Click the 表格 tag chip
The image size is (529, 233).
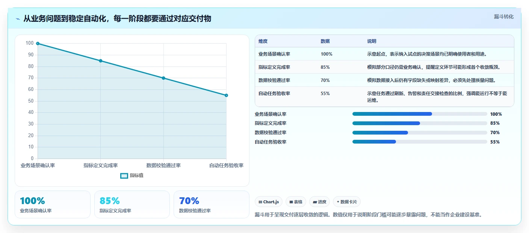tap(296, 202)
